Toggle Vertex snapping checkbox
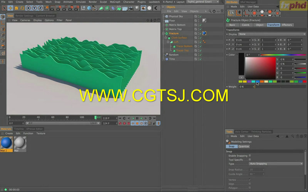 pyautogui.click(x=250, y=180)
